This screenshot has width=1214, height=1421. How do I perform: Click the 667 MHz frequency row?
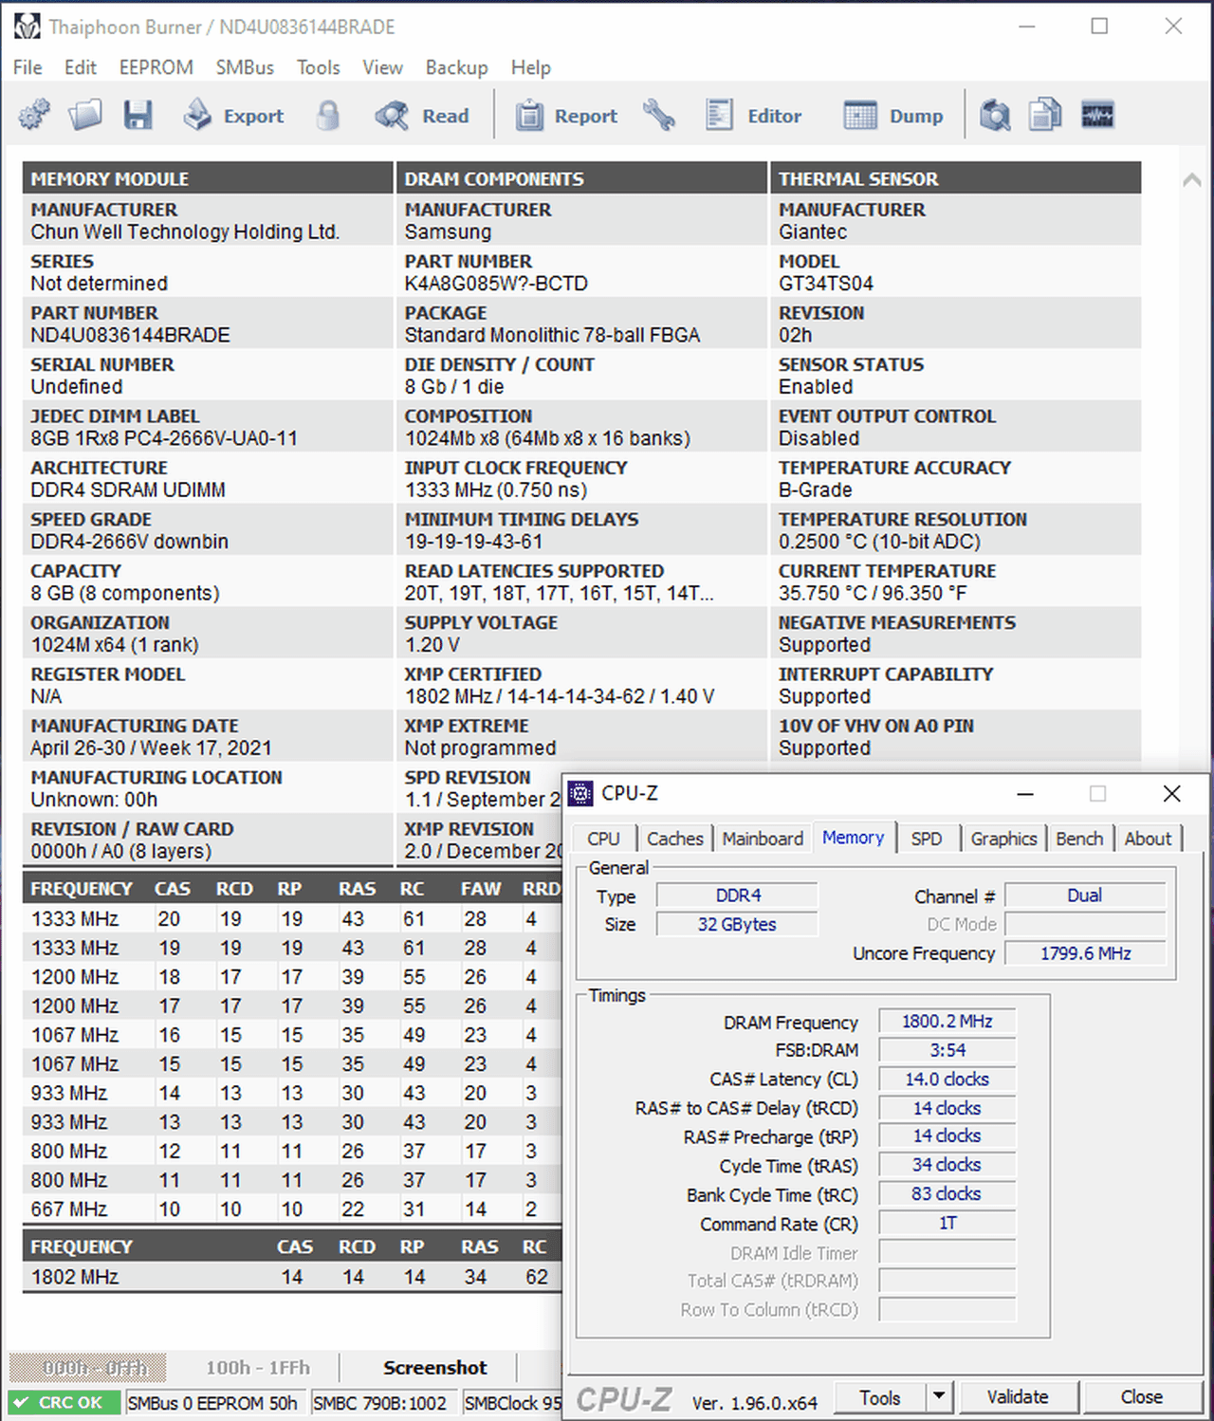point(292,1209)
